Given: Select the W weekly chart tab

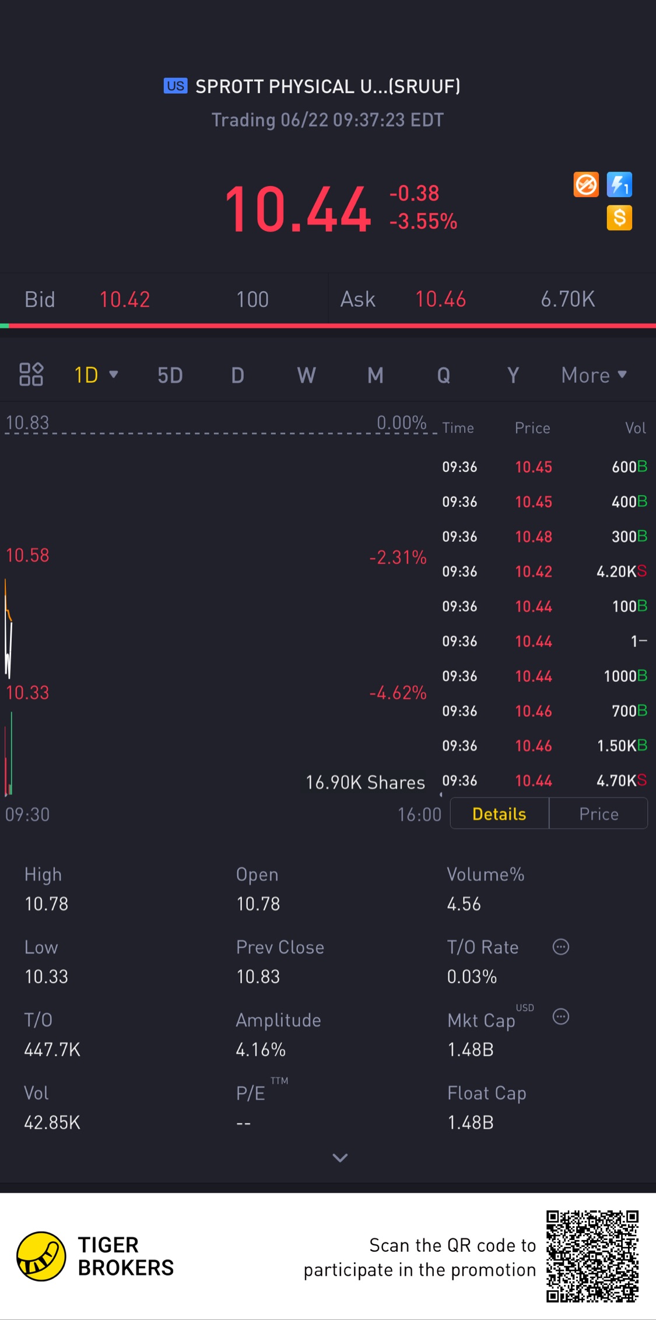Looking at the screenshot, I should 306,375.
